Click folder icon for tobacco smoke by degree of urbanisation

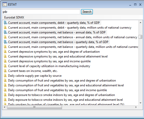coord(5,95)
